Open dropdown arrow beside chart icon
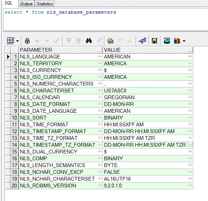 coord(184,41)
